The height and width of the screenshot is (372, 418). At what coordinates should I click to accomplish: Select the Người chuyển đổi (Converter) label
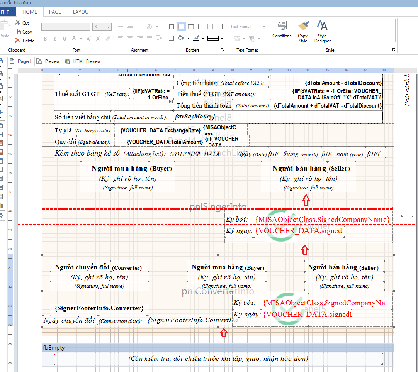(x=98, y=267)
